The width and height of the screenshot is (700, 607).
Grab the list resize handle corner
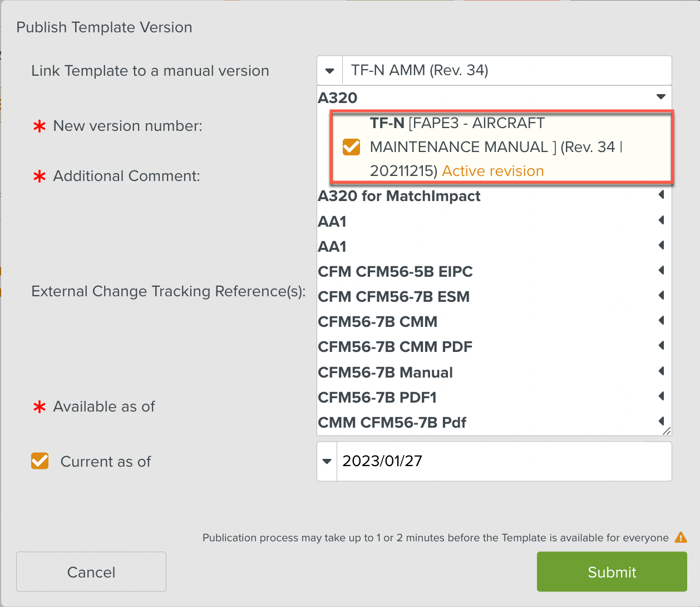click(667, 431)
